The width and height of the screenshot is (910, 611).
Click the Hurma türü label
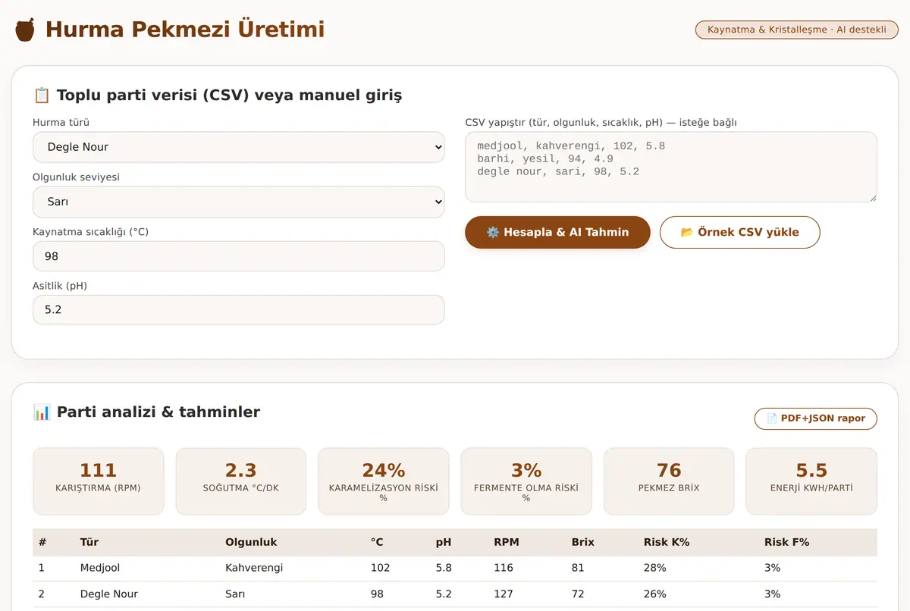(x=61, y=122)
